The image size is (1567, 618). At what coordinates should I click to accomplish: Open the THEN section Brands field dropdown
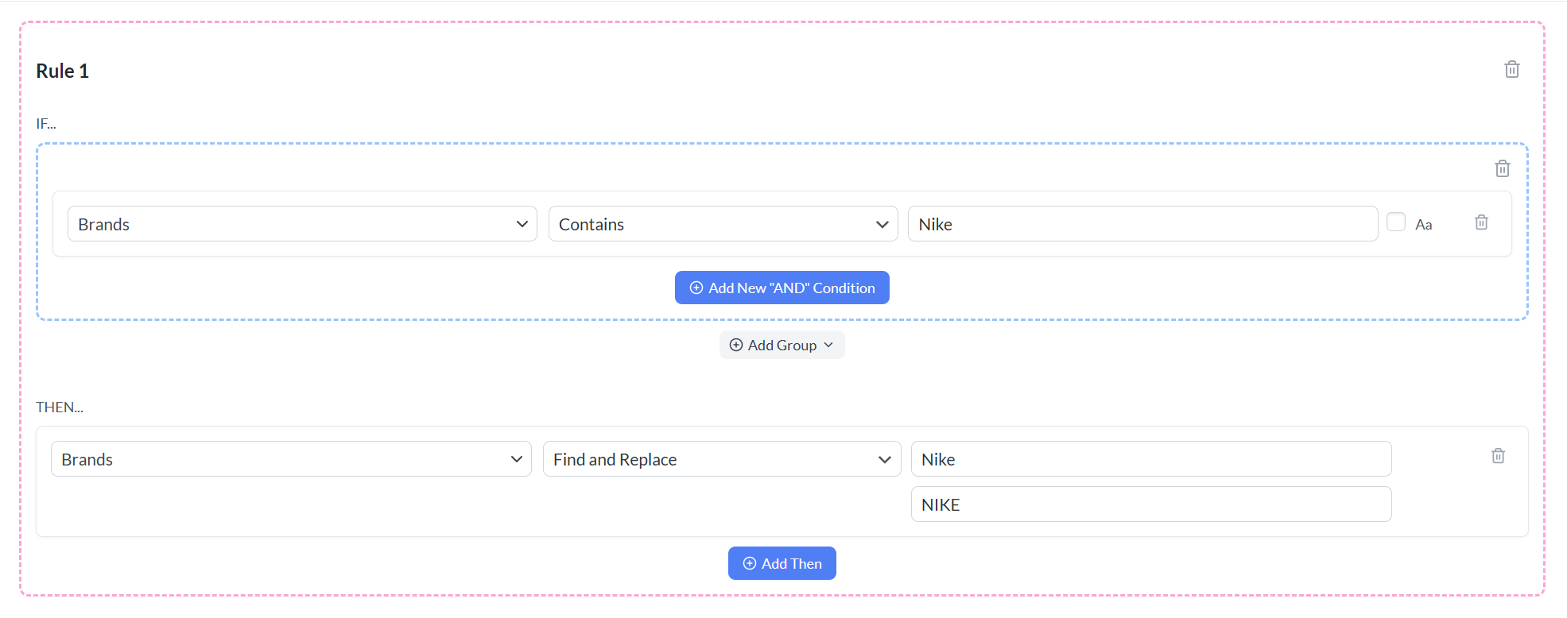click(x=291, y=459)
